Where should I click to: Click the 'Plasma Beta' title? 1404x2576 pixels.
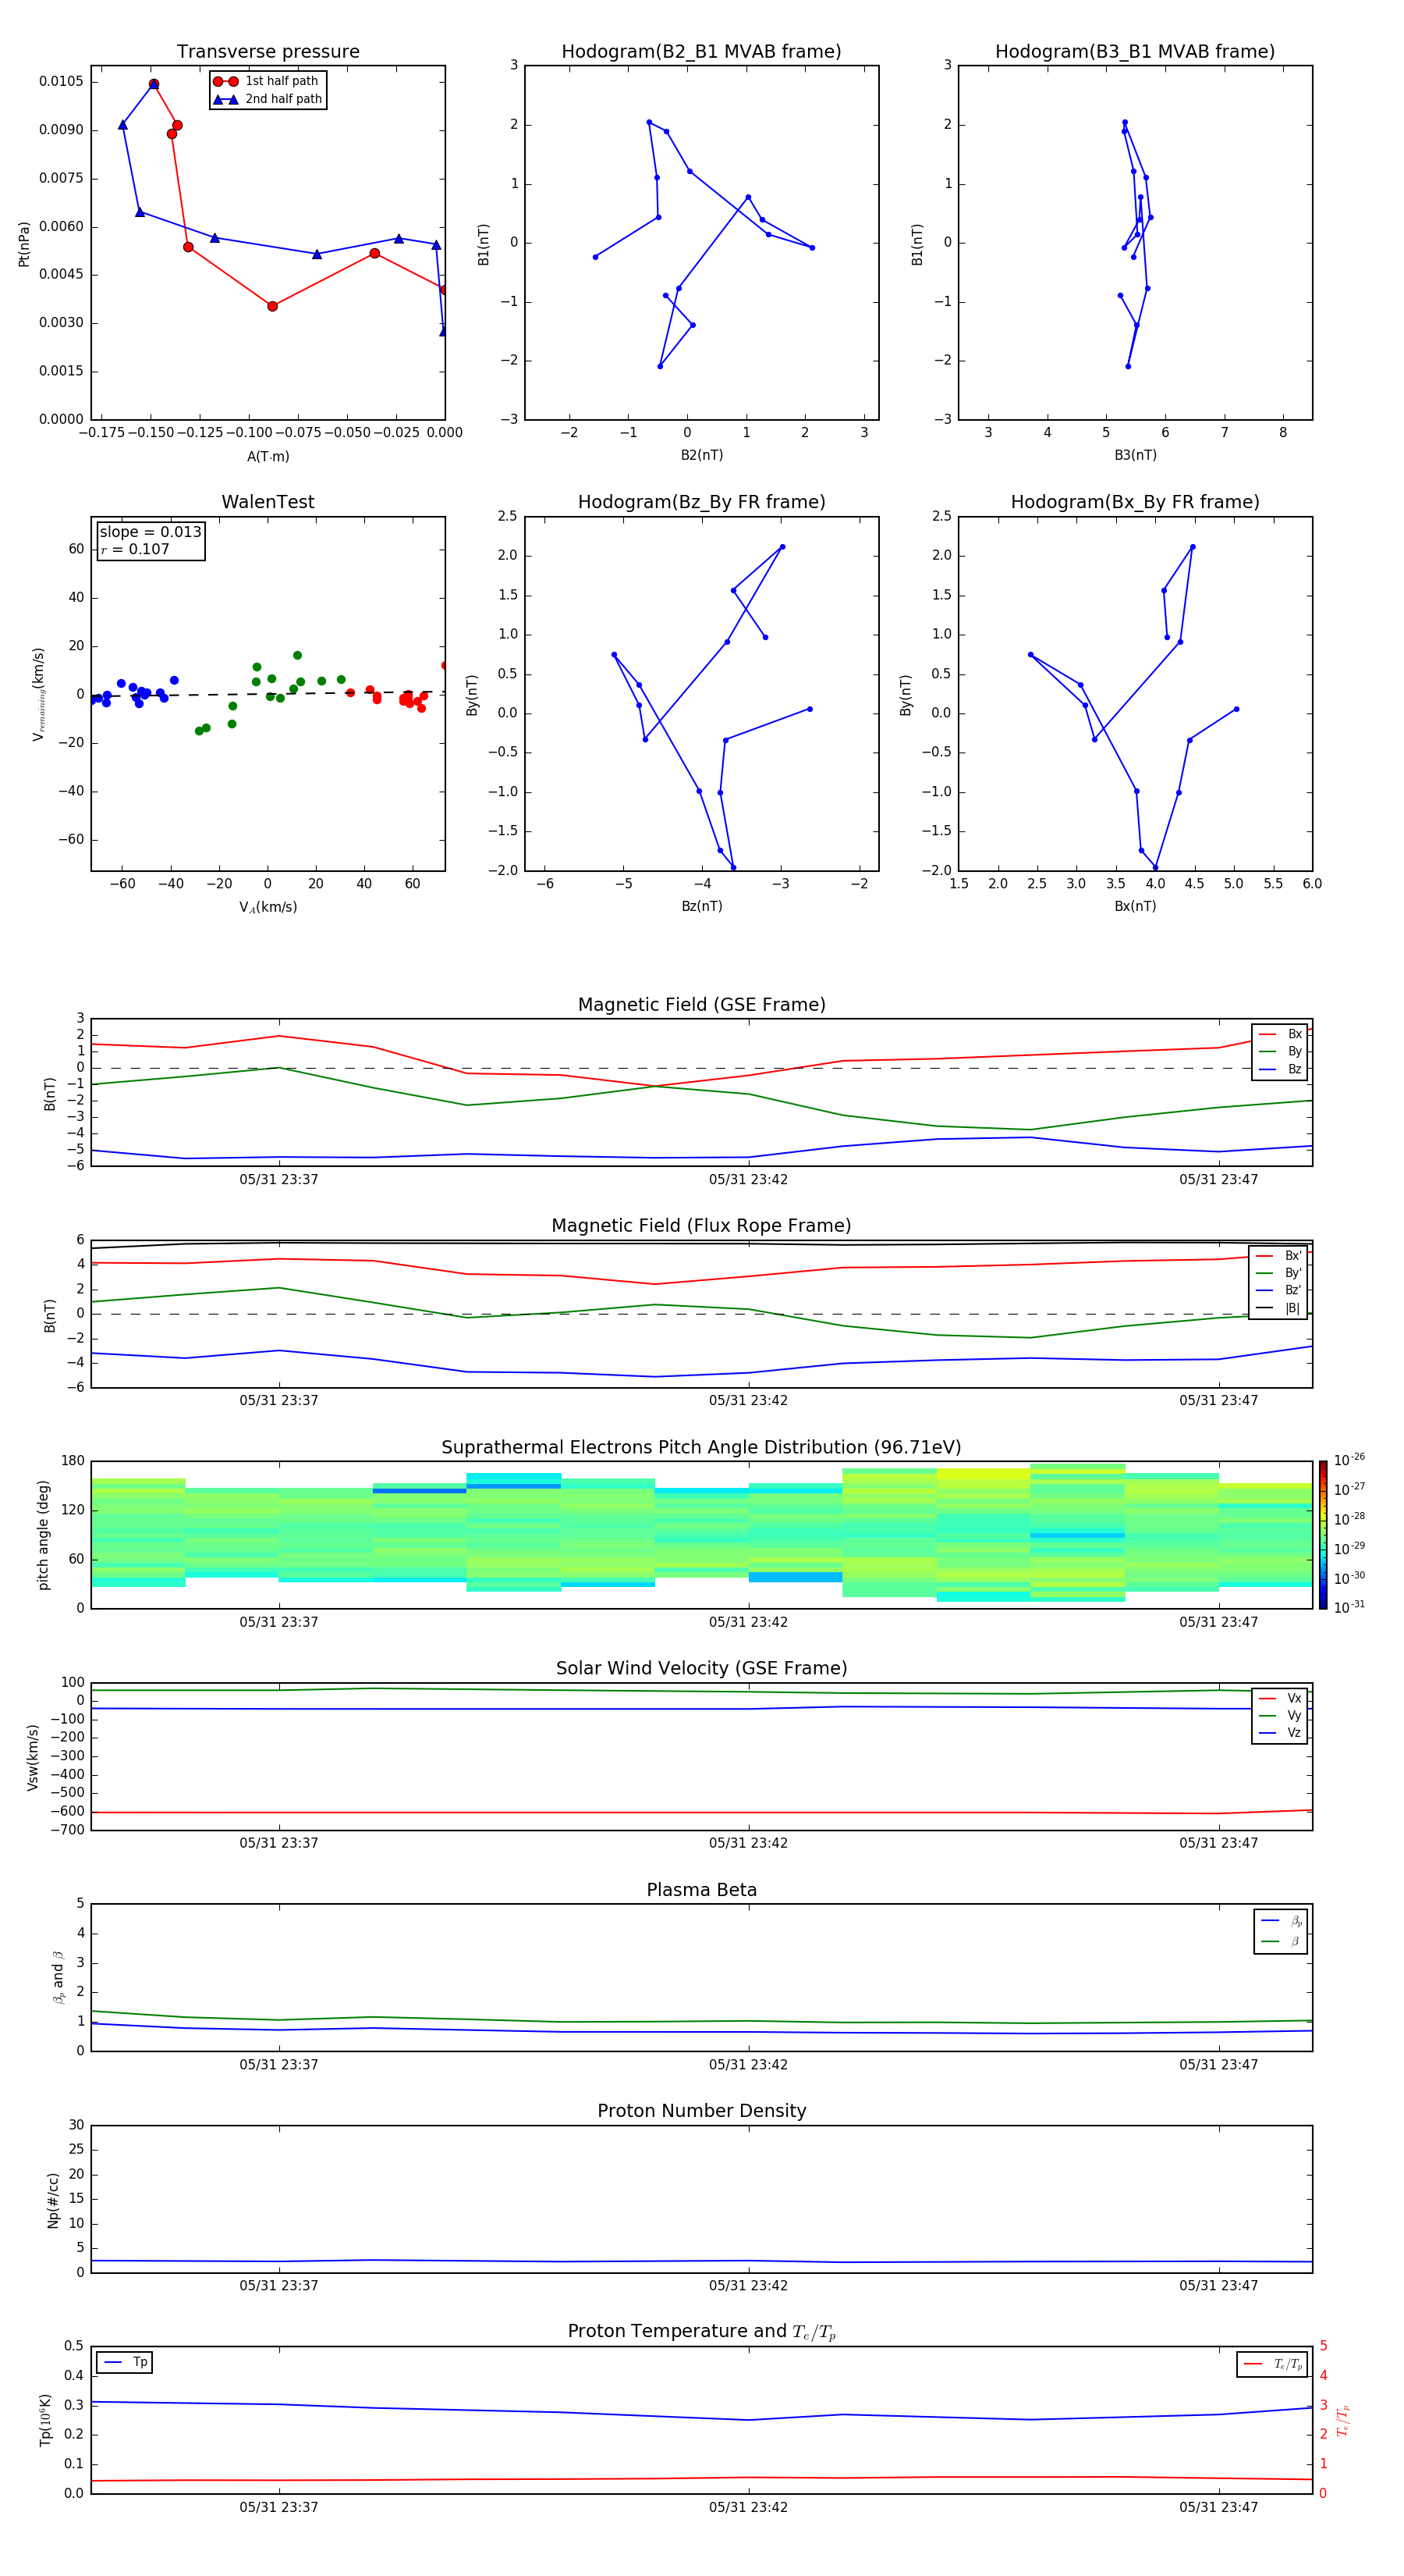coord(701,1891)
